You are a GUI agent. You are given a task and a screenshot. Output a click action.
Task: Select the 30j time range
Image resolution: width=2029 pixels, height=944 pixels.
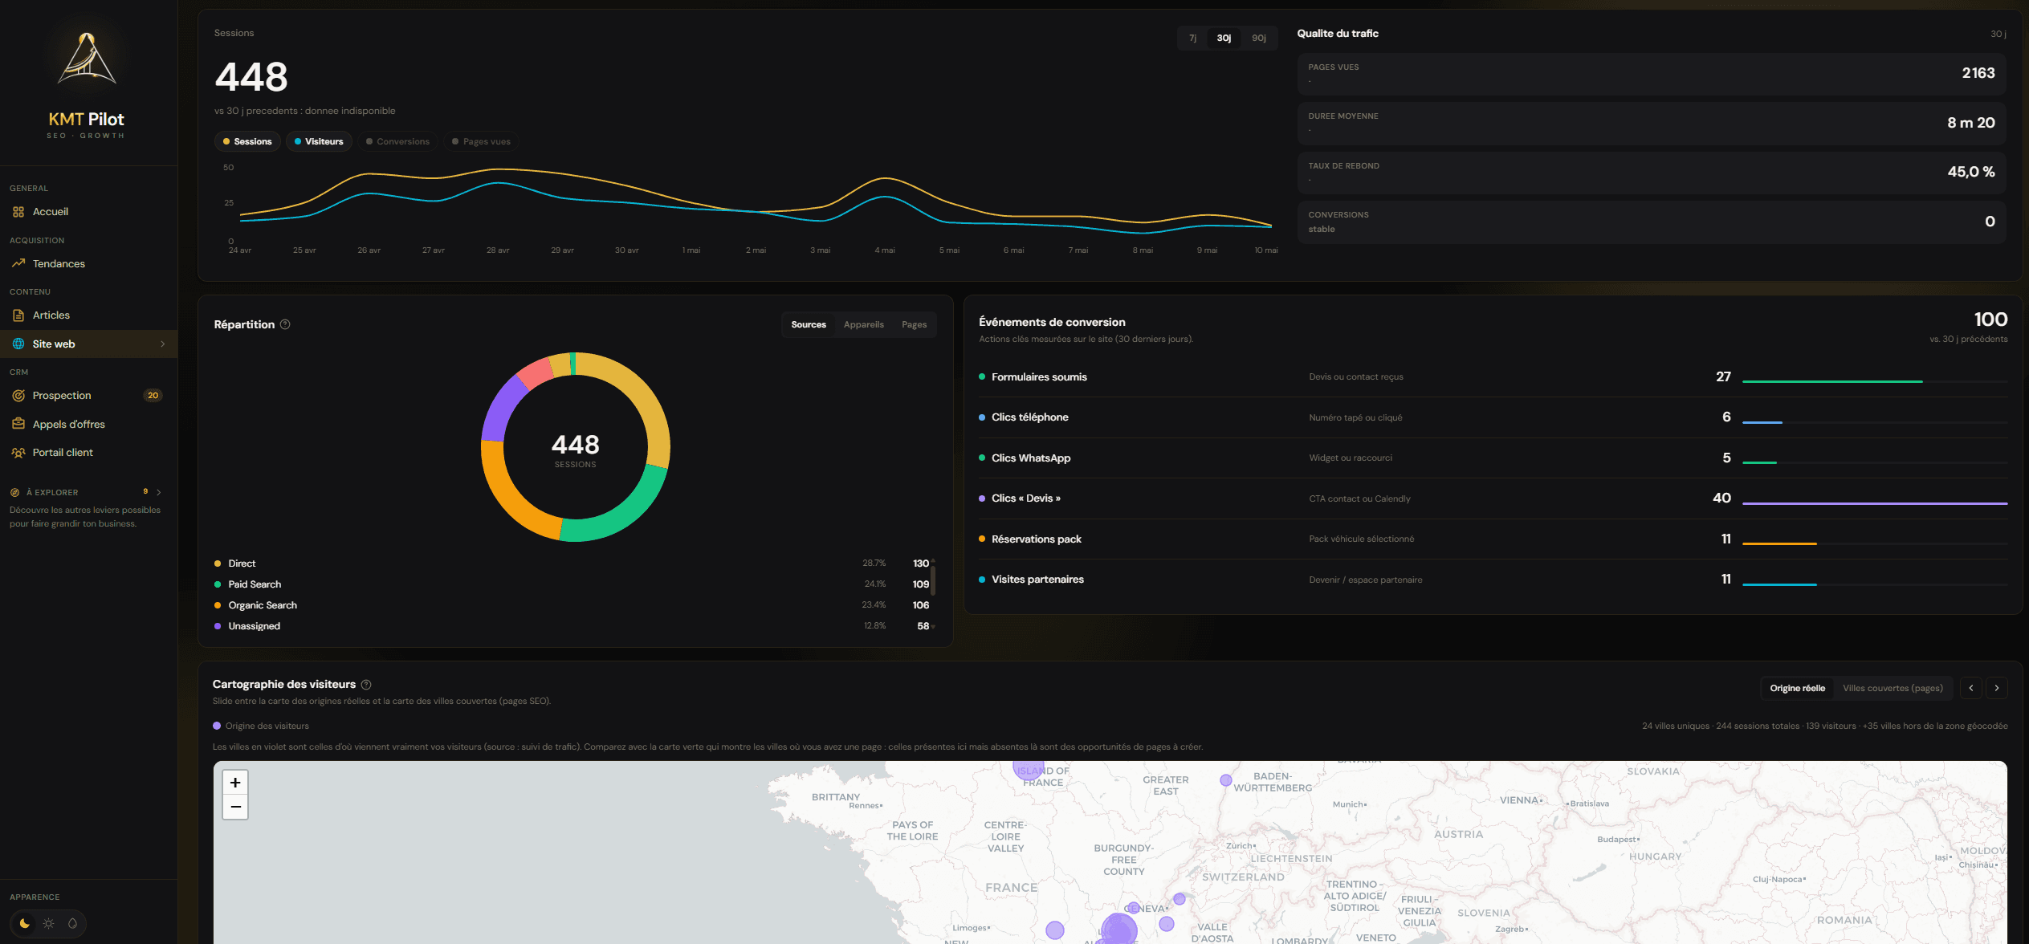click(x=1224, y=39)
